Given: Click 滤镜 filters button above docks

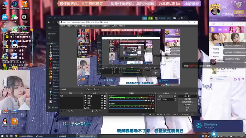Looking at the screenshot, I should click(97, 90).
